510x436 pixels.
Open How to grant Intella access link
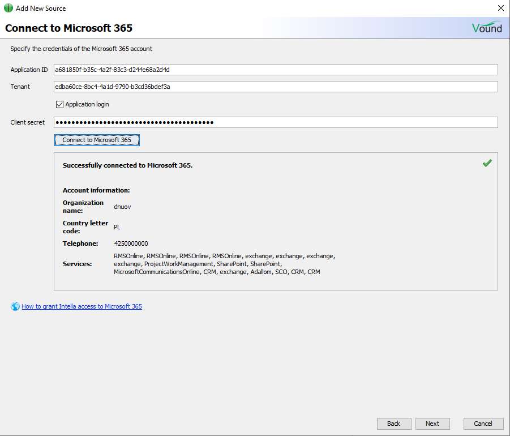[82, 306]
